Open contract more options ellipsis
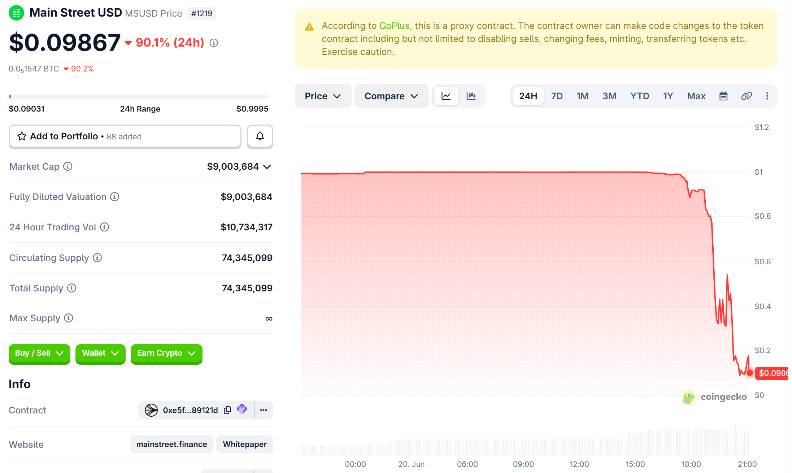 tap(264, 410)
